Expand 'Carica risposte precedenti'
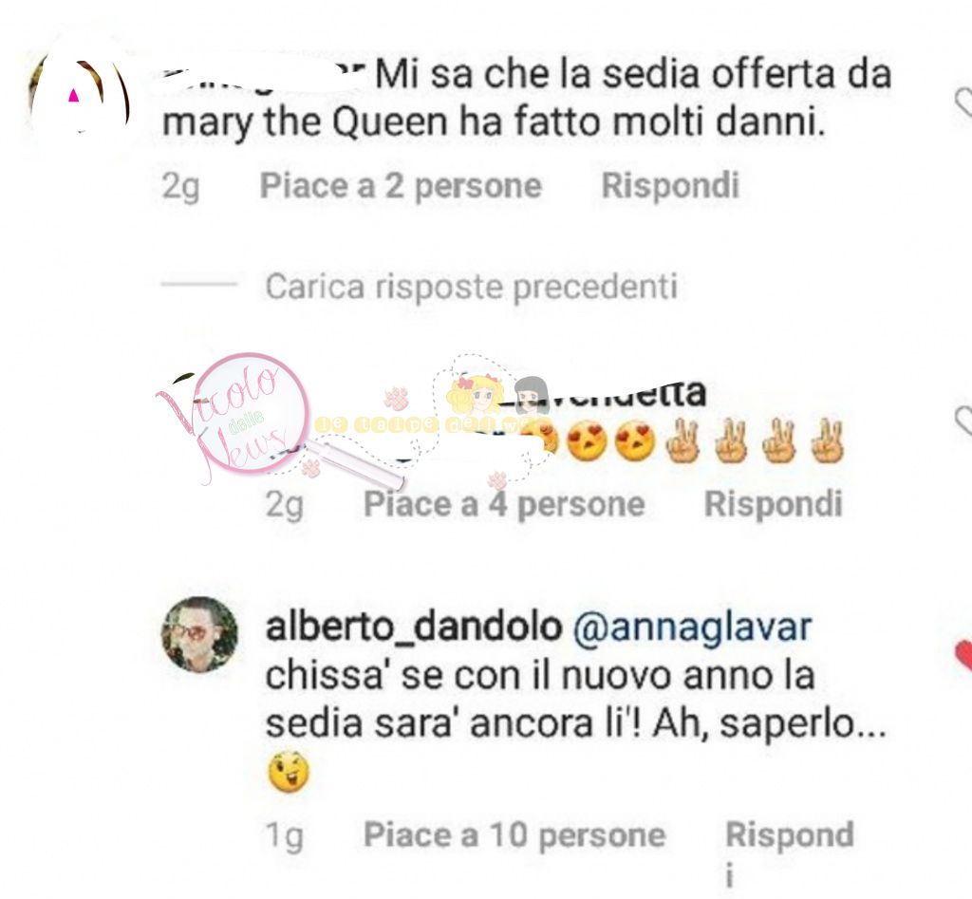This screenshot has height=899, width=972. [471, 287]
